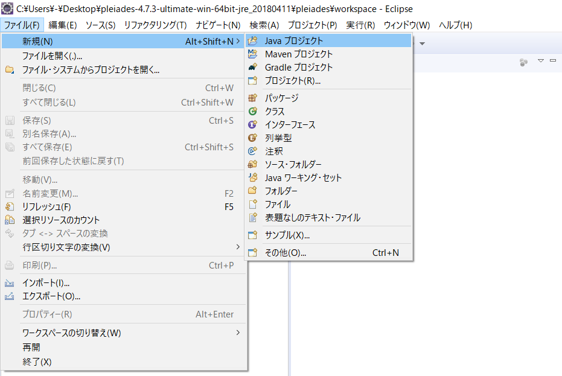Expand the ワークスペースの切り替え(W) submenu arrow
The height and width of the screenshot is (376, 562).
(238, 333)
